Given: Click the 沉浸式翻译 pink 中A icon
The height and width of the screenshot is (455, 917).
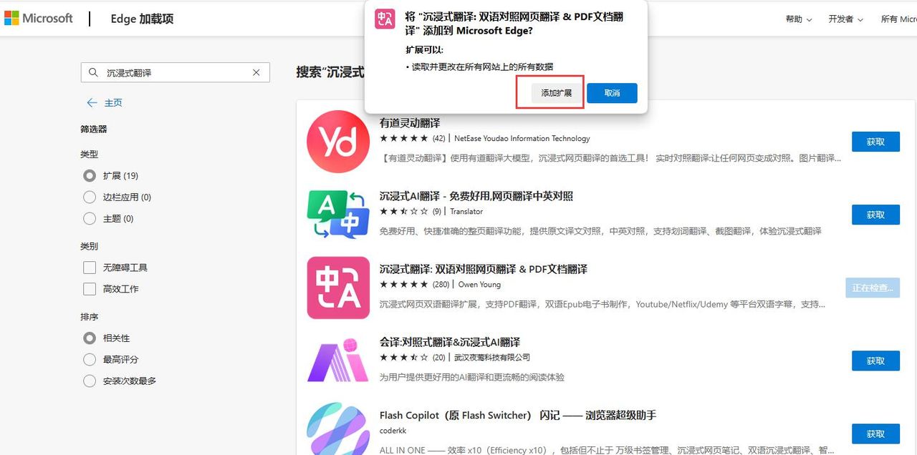Looking at the screenshot, I should (x=337, y=288).
